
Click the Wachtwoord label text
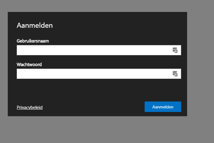click(x=29, y=64)
